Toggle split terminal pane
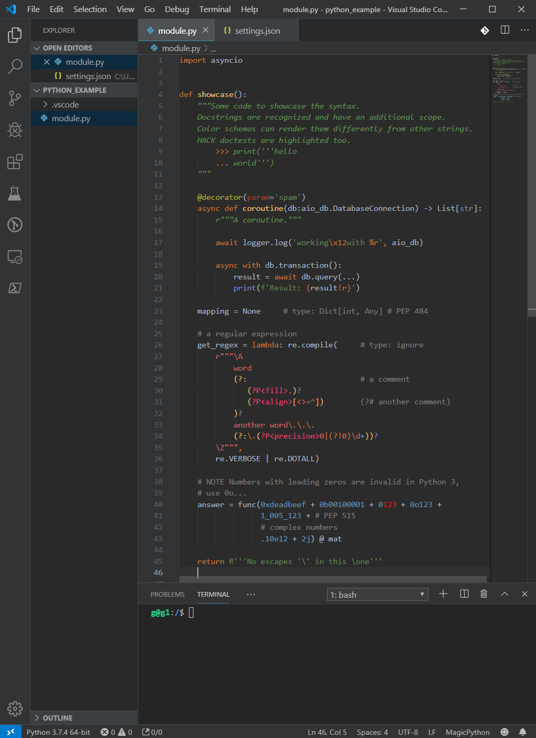The image size is (536, 738). 464,594
